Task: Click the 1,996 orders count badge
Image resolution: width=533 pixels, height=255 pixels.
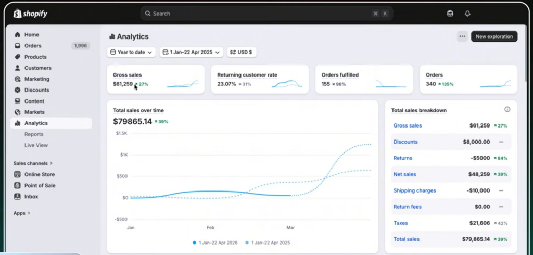Action: [81, 46]
